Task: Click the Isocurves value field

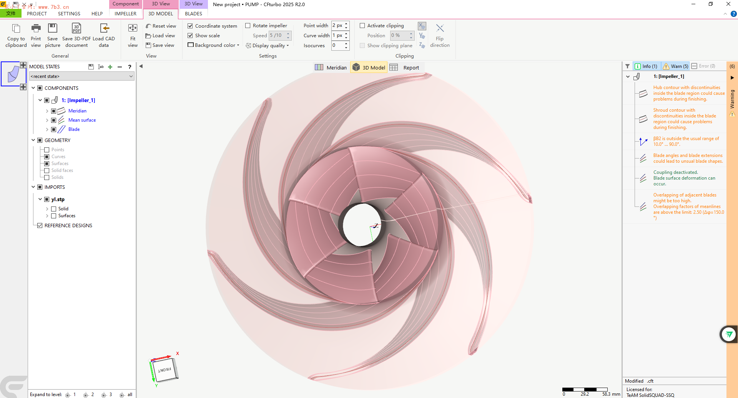Action: click(x=337, y=45)
